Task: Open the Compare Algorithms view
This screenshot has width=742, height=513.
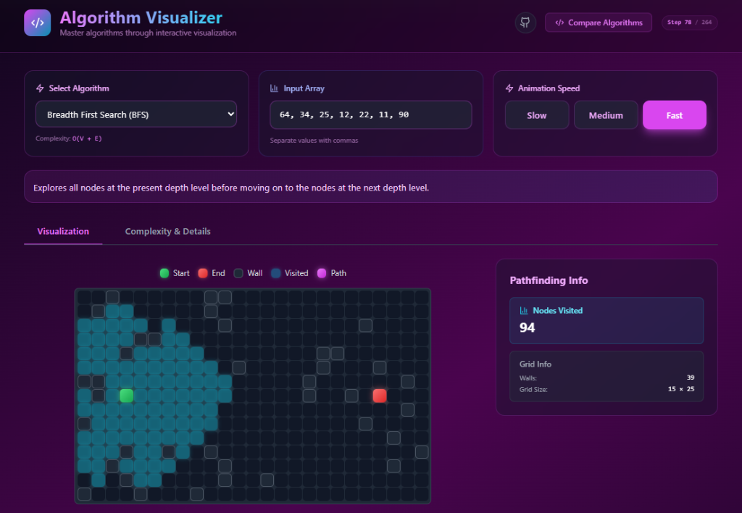Action: 599,22
